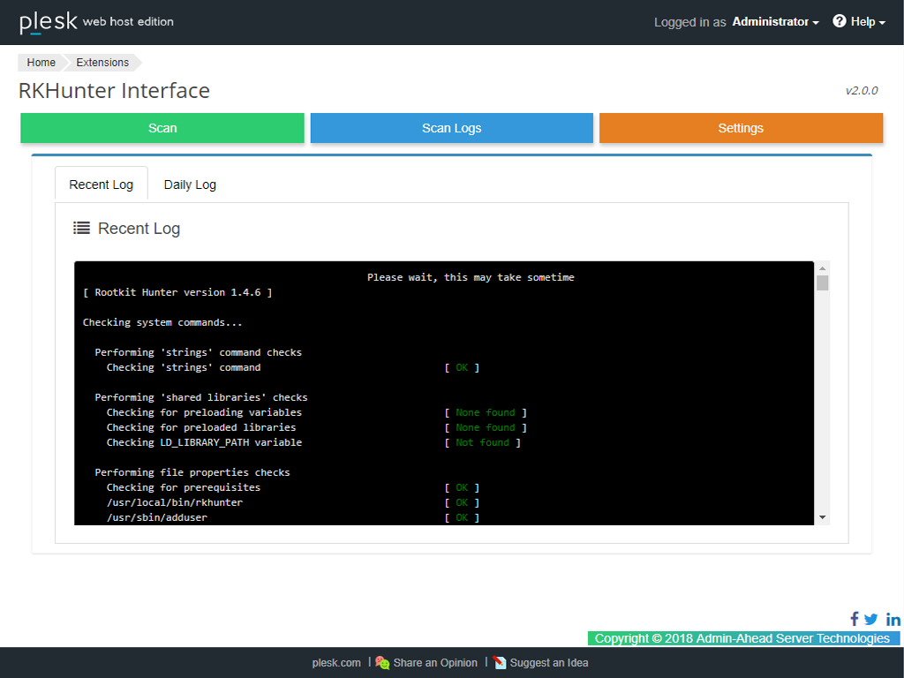904x678 pixels.
Task: Click the "Performing 'shared libraries' checks" line
Action: pos(201,397)
